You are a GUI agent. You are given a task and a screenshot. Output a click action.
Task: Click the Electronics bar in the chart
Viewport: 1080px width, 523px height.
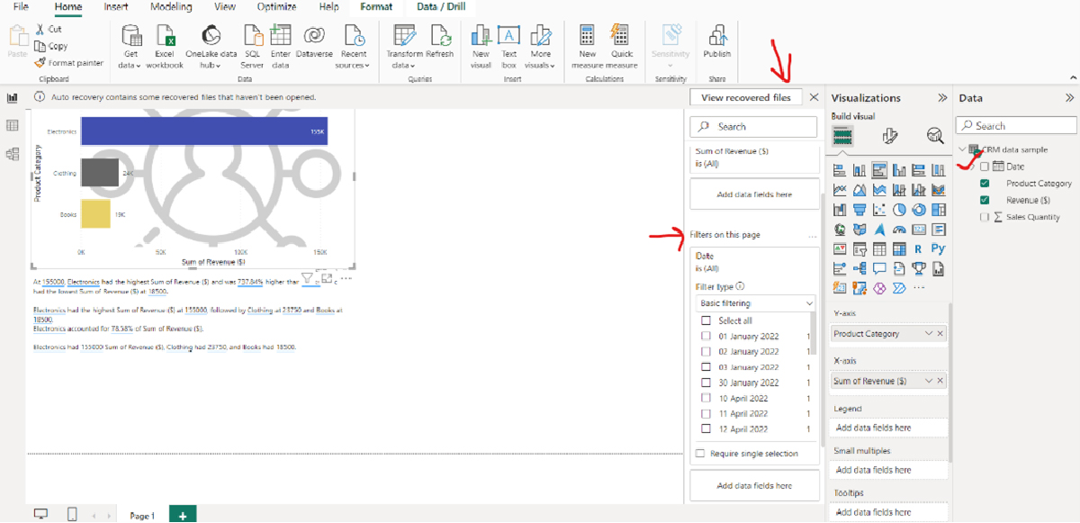(x=202, y=131)
